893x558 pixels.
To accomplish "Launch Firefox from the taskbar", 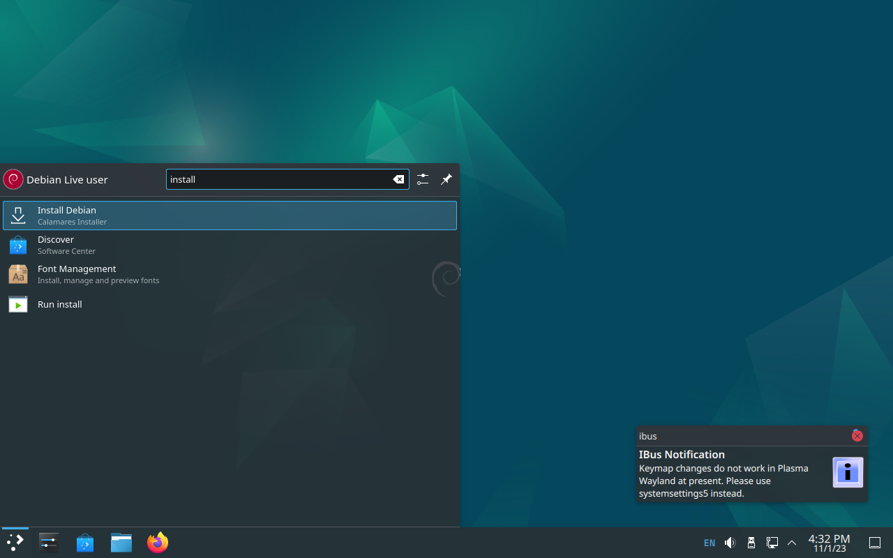I will [x=158, y=543].
